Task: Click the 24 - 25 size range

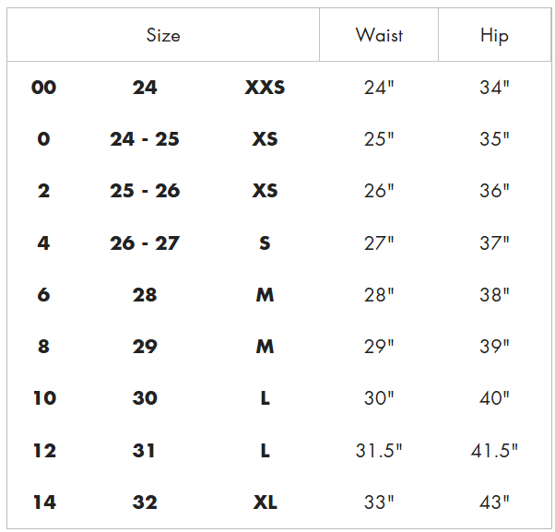Action: tap(145, 138)
